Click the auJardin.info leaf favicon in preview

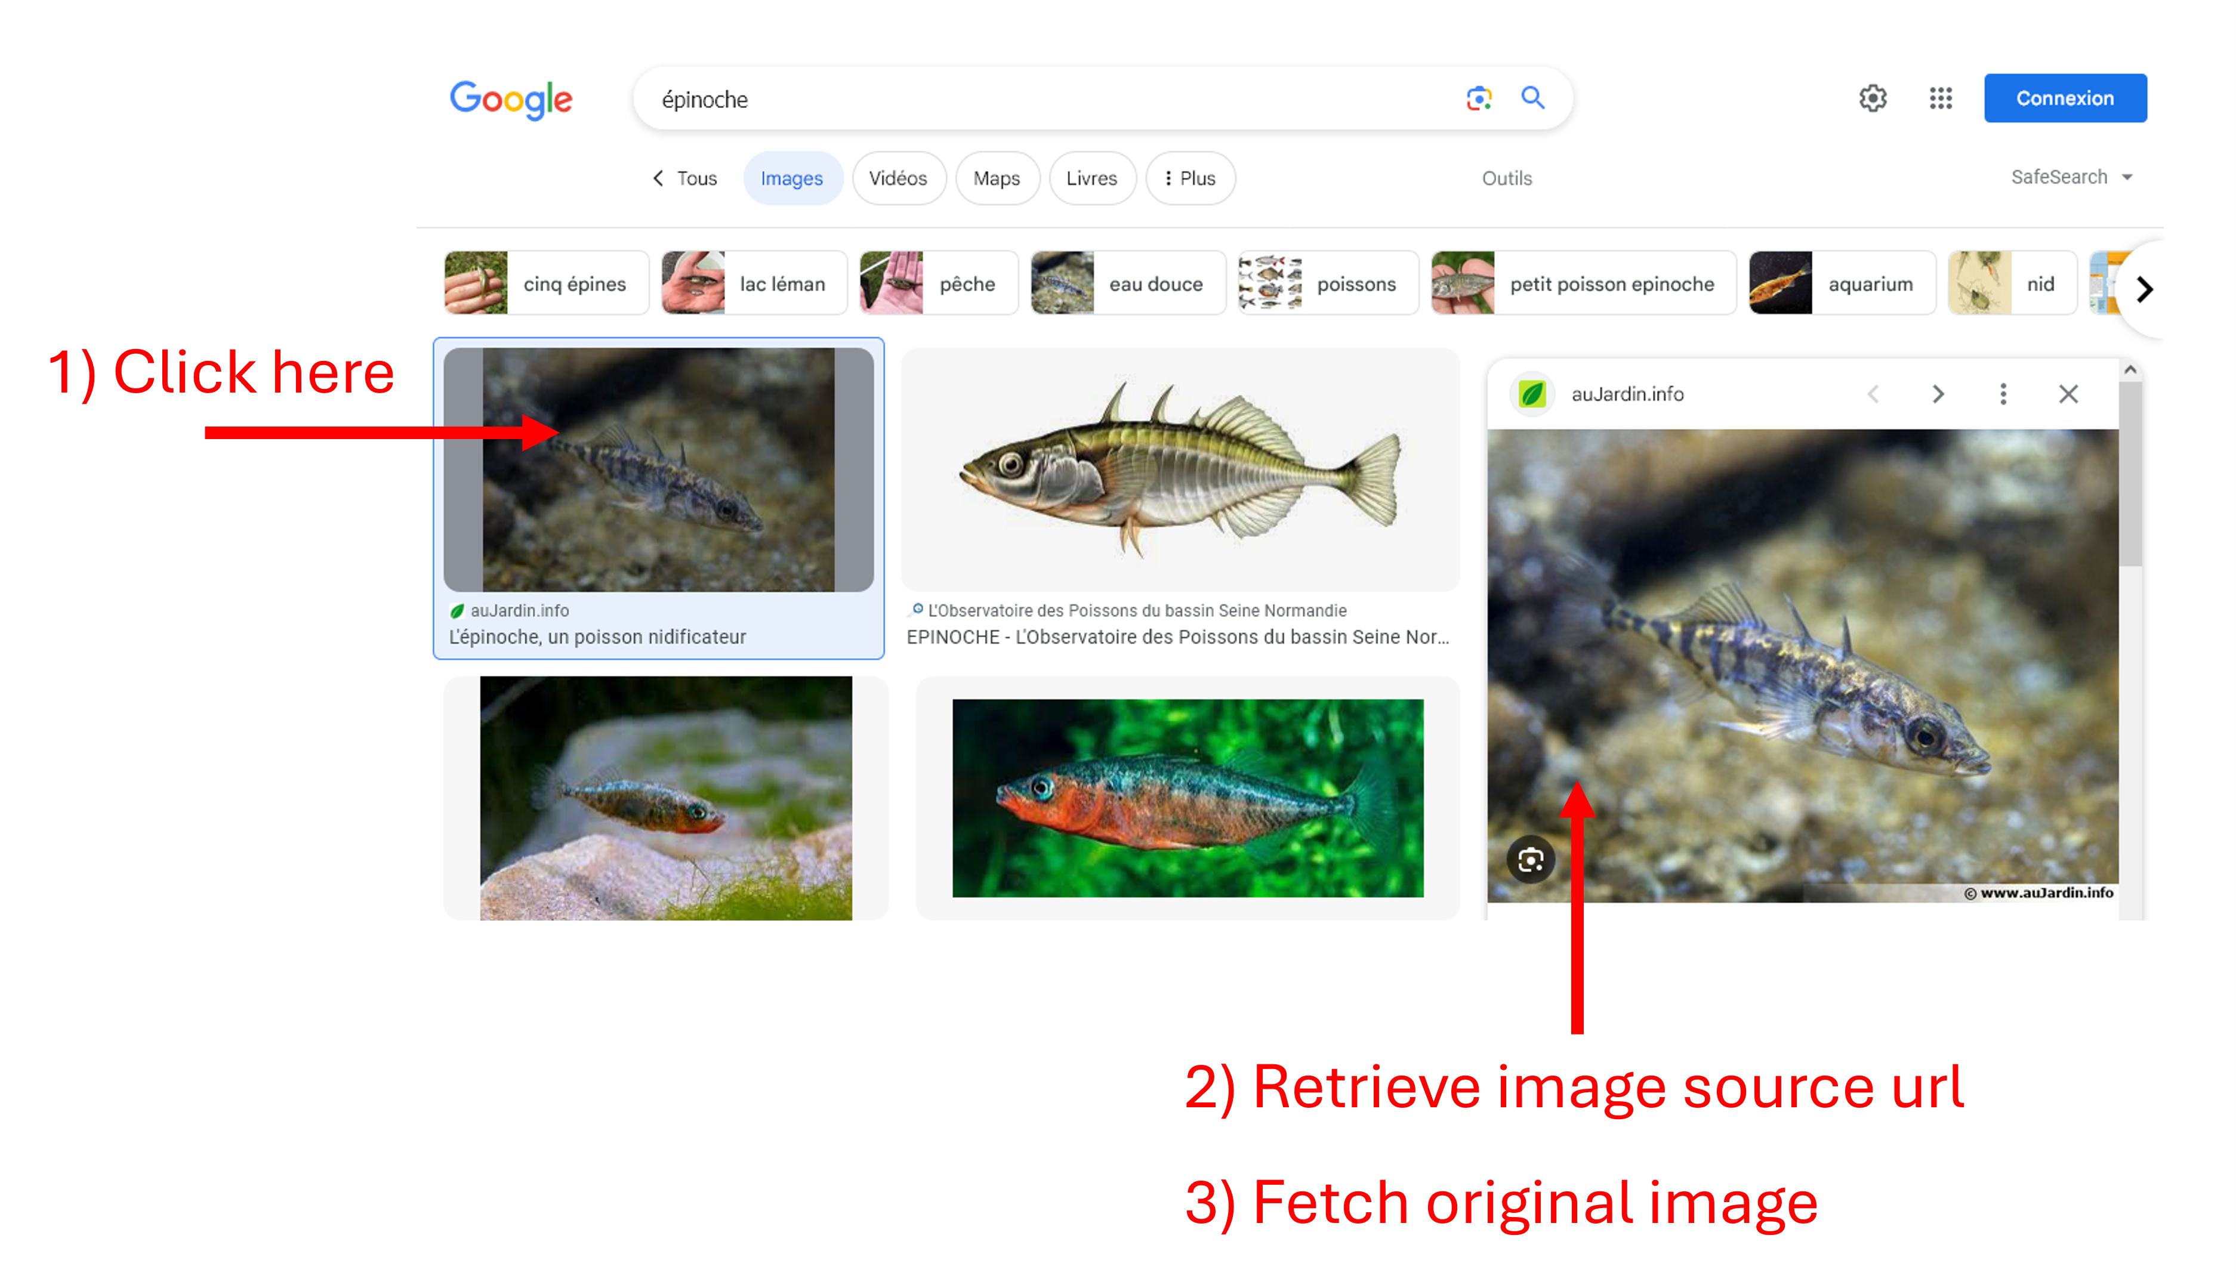point(1532,394)
